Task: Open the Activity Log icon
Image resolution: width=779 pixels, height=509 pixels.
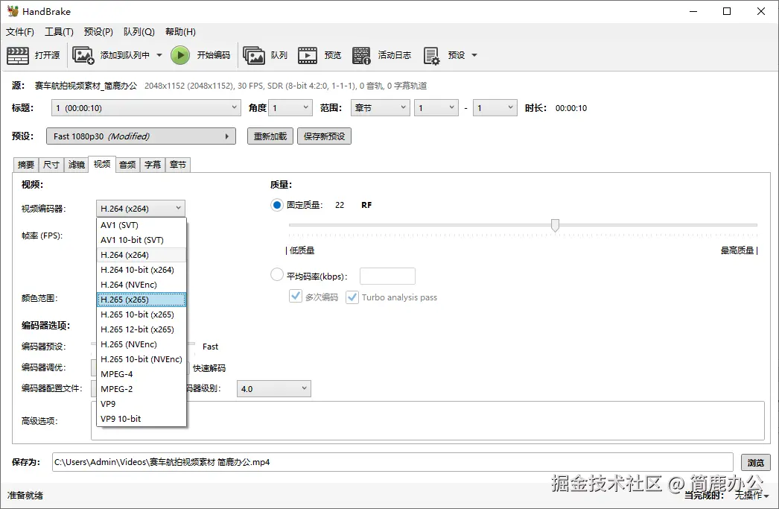Action: pos(361,55)
